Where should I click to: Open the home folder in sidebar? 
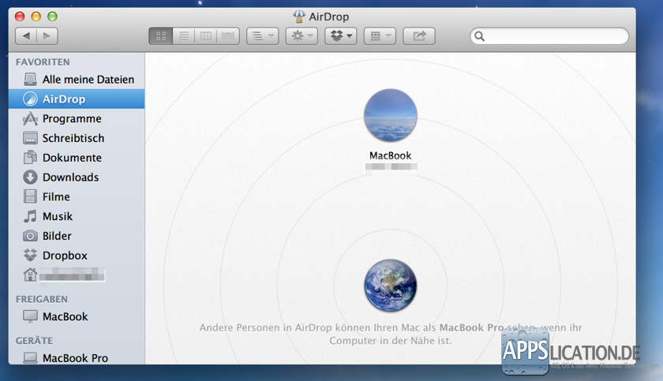tap(77, 275)
